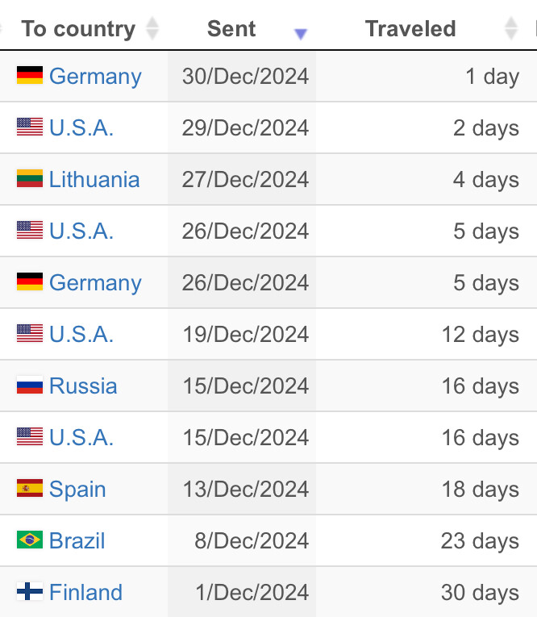Click the Lithuania flag icon
The width and height of the screenshot is (537, 617).
point(30,179)
